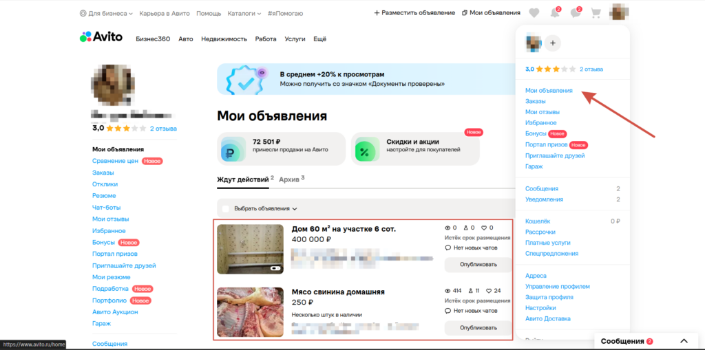This screenshot has width=705, height=350.
Task: Open 'Управление профилем' in dropdown menu
Action: pyautogui.click(x=558, y=286)
